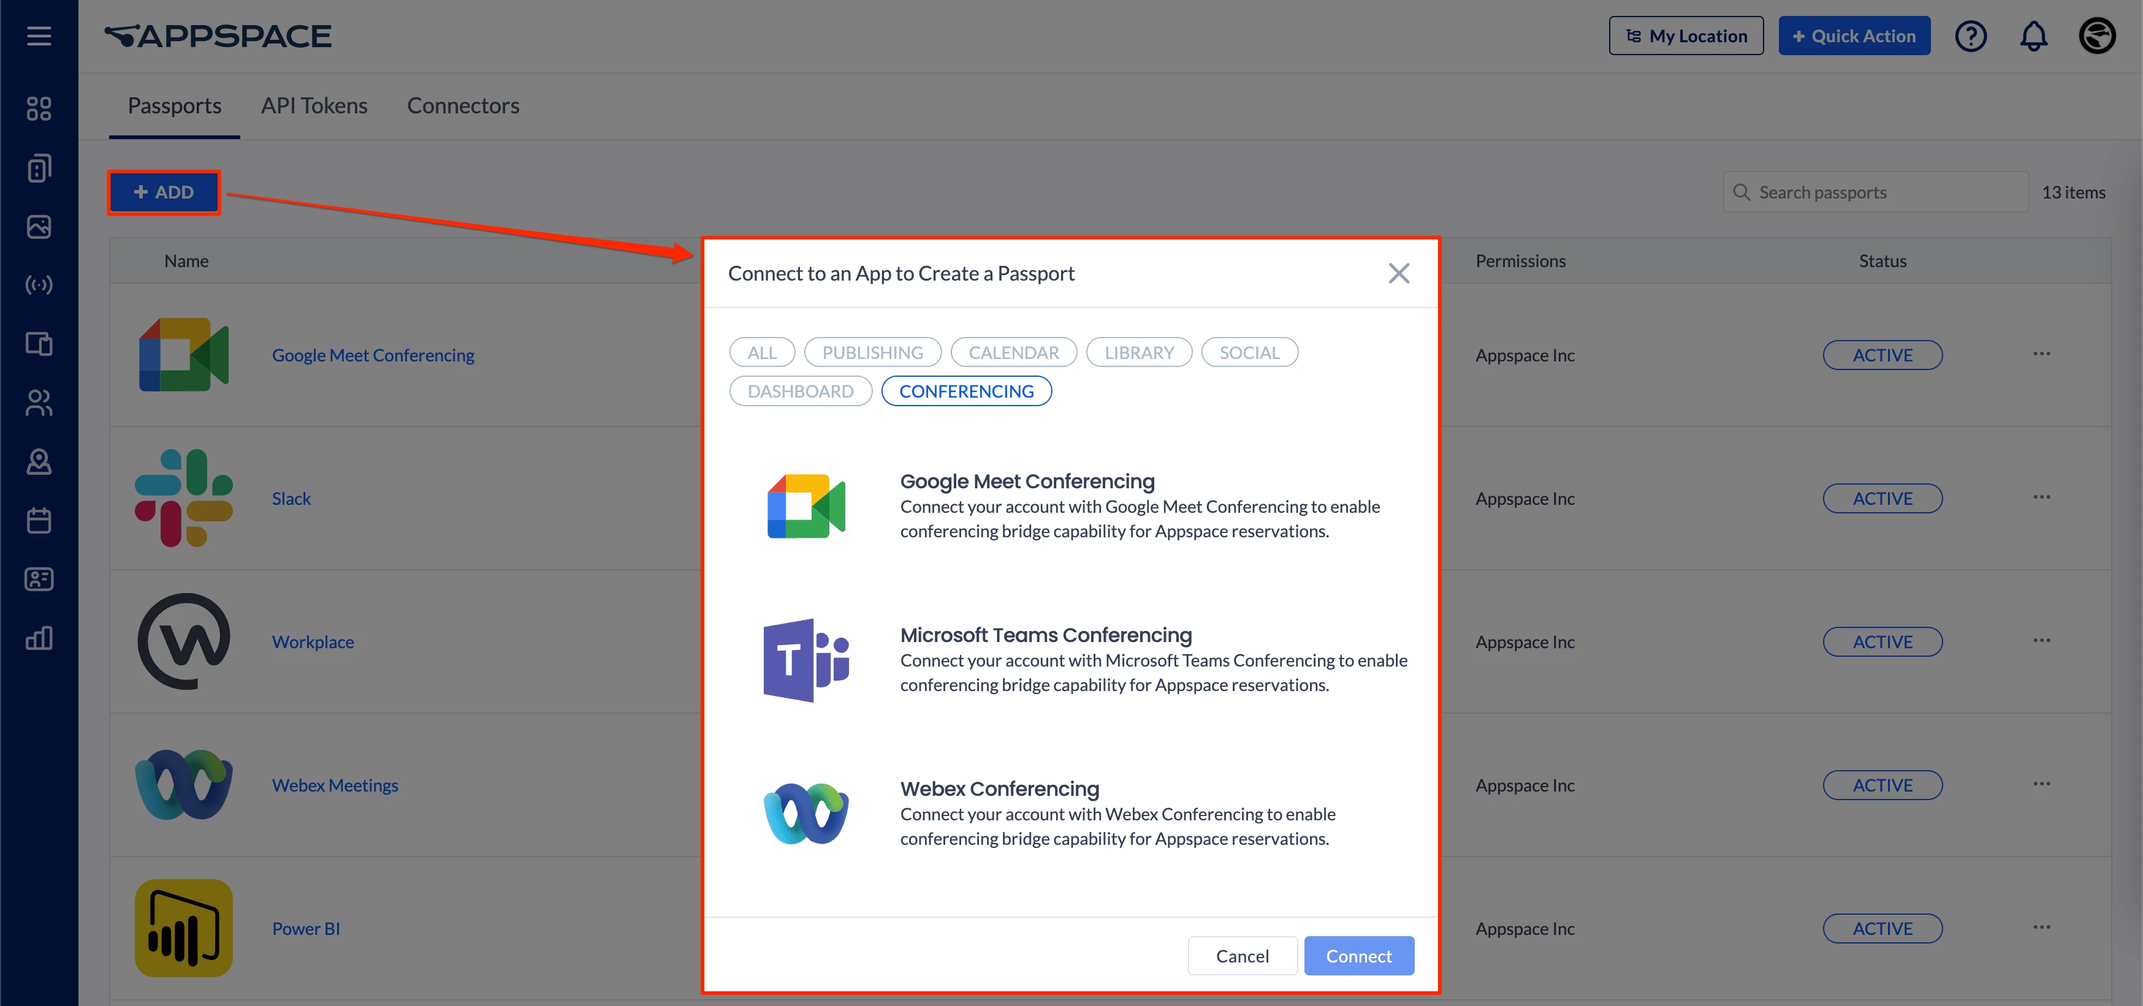Click the Connect button in dialog
This screenshot has height=1006, width=2143.
(x=1358, y=956)
